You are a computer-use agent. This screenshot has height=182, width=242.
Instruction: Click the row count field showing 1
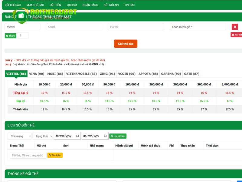[x=23, y=35]
